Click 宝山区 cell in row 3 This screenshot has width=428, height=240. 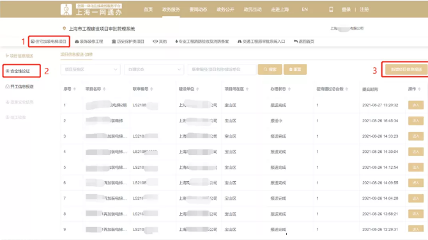point(231,136)
